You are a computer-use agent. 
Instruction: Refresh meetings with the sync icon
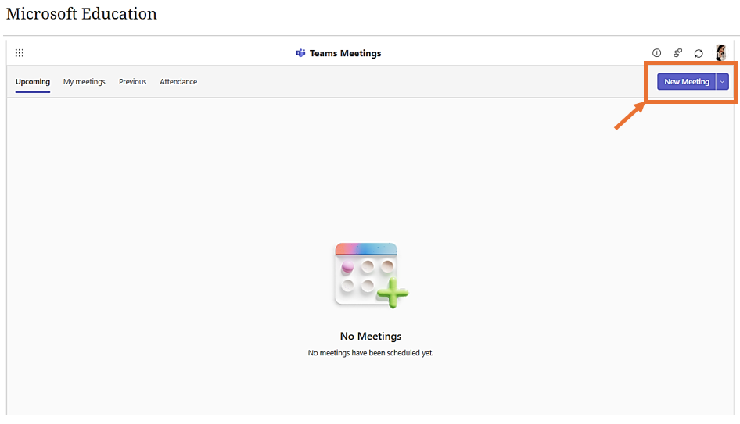click(699, 53)
